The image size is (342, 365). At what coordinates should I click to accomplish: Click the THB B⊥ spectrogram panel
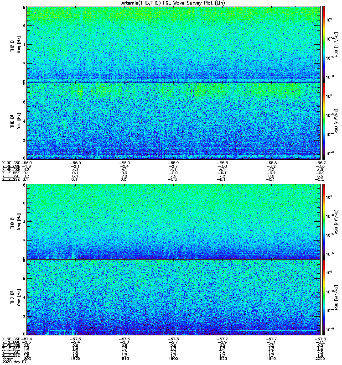pos(173,44)
